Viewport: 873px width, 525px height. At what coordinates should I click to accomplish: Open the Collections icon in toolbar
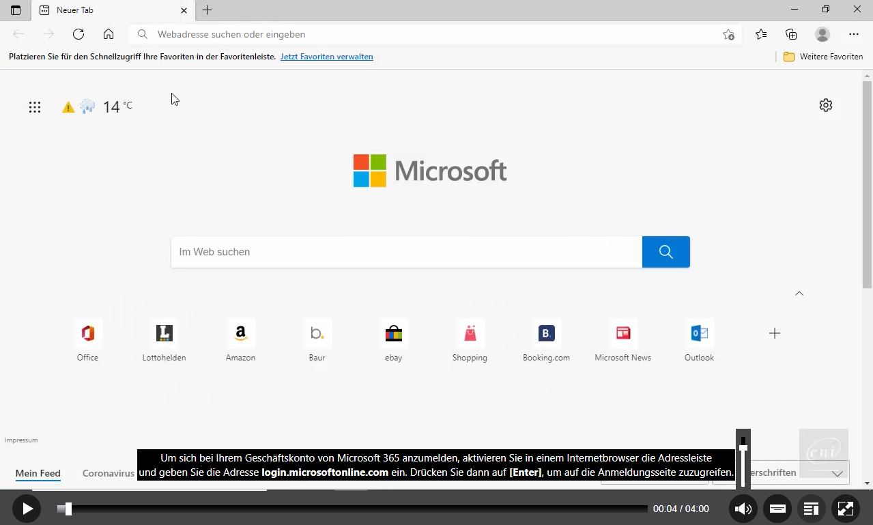click(791, 34)
